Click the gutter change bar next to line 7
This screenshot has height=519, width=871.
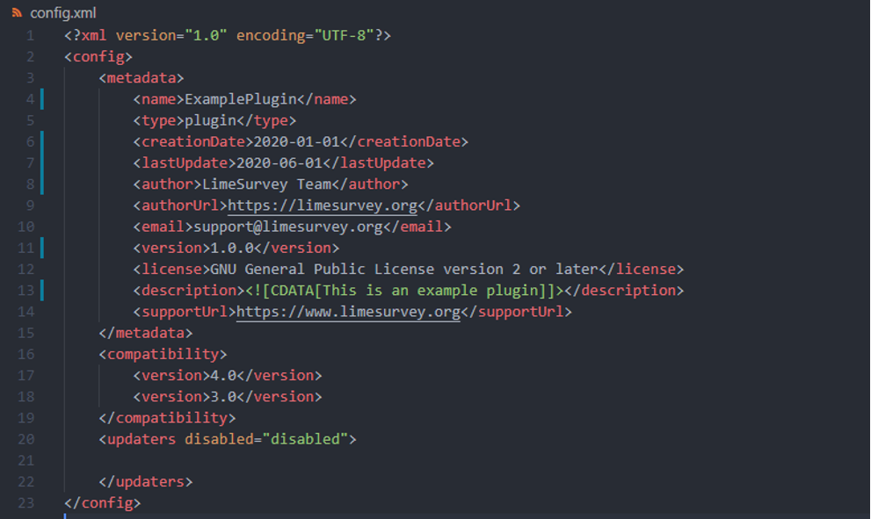[x=41, y=162]
